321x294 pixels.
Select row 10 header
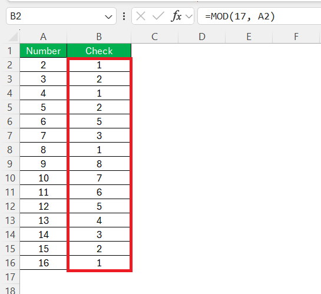(x=10, y=178)
